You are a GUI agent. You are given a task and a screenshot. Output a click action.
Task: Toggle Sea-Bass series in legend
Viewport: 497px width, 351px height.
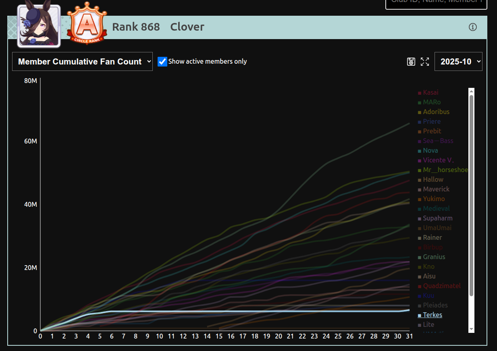tap(435, 141)
